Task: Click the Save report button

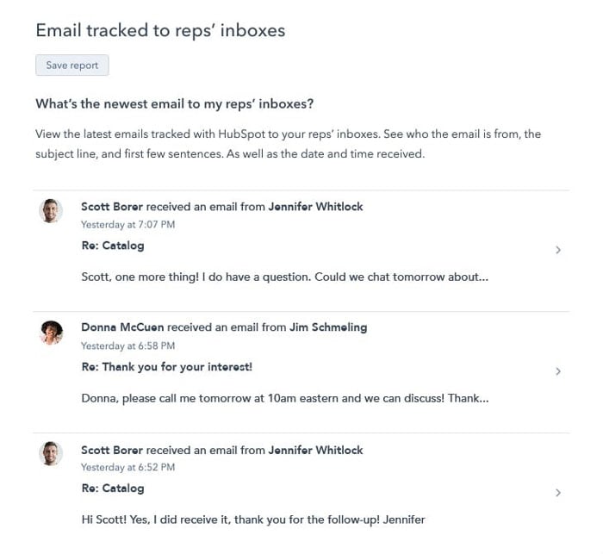Action: [x=72, y=65]
